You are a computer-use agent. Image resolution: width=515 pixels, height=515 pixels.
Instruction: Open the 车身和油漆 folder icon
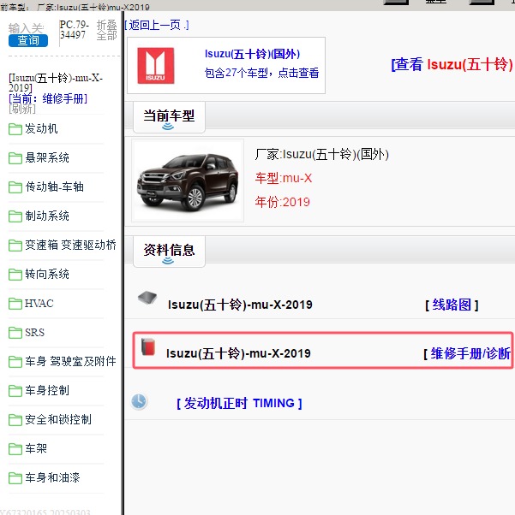click(x=15, y=478)
